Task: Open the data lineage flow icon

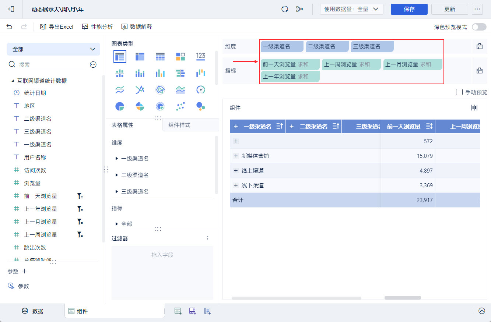Action: point(299,9)
